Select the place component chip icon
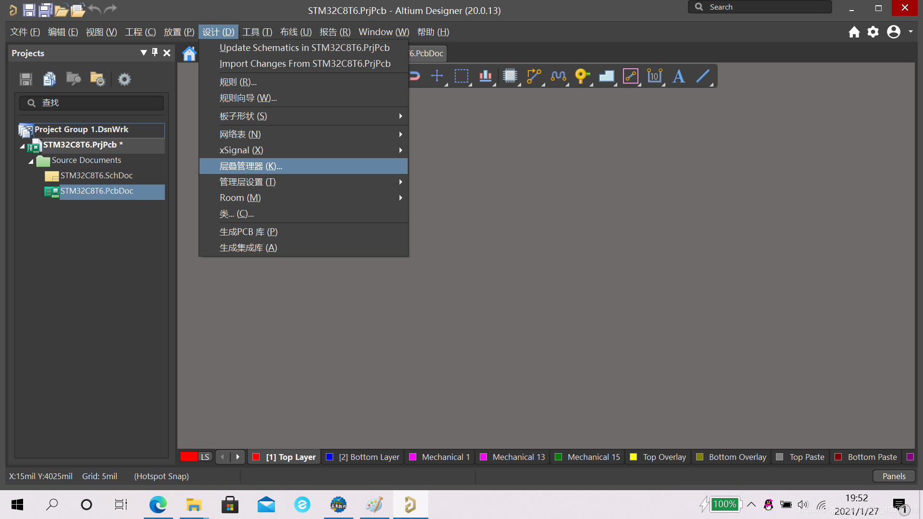This screenshot has width=923, height=519. 510,76
